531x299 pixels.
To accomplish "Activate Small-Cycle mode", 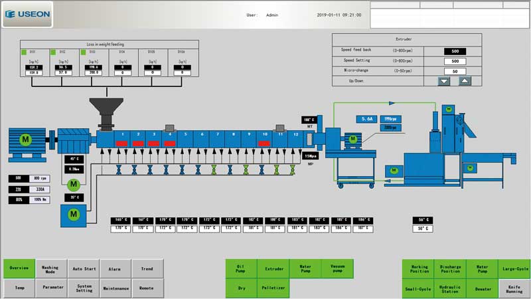I will [x=419, y=289].
